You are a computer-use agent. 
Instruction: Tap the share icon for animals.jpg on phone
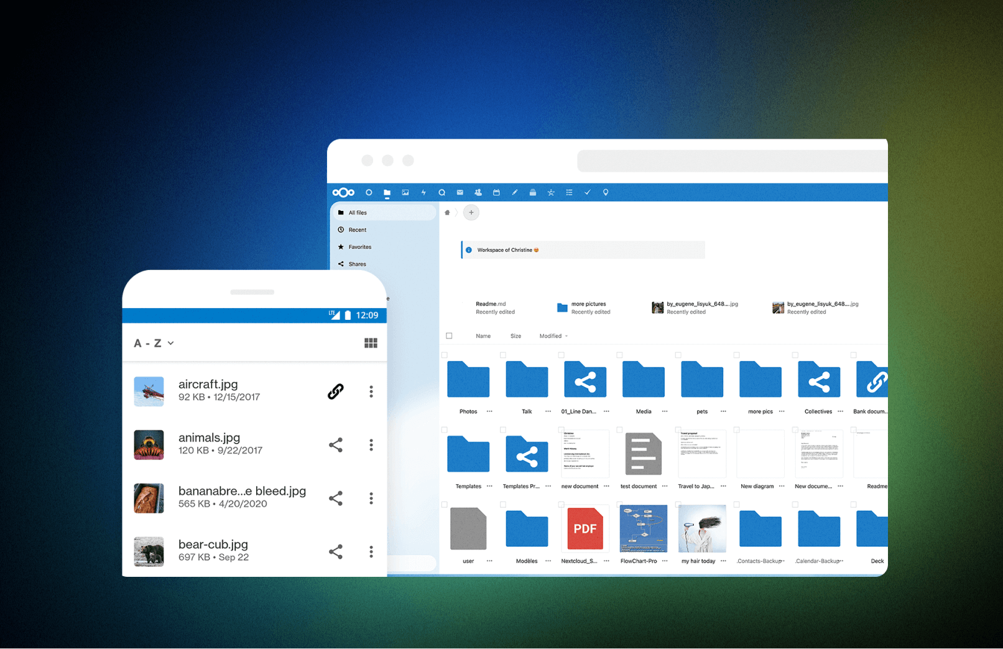(336, 445)
